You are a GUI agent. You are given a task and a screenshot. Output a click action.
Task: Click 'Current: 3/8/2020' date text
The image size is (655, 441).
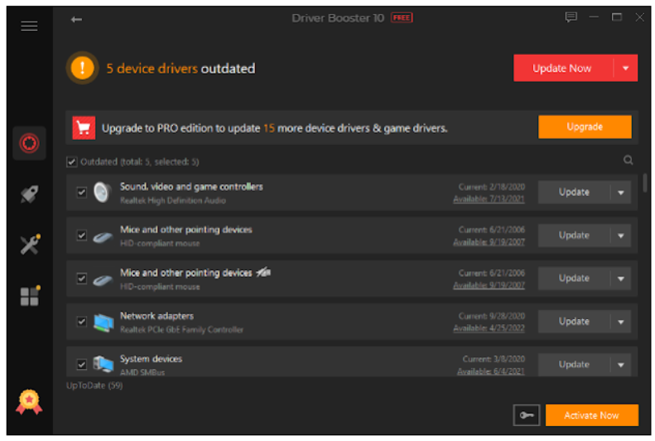tap(494, 359)
